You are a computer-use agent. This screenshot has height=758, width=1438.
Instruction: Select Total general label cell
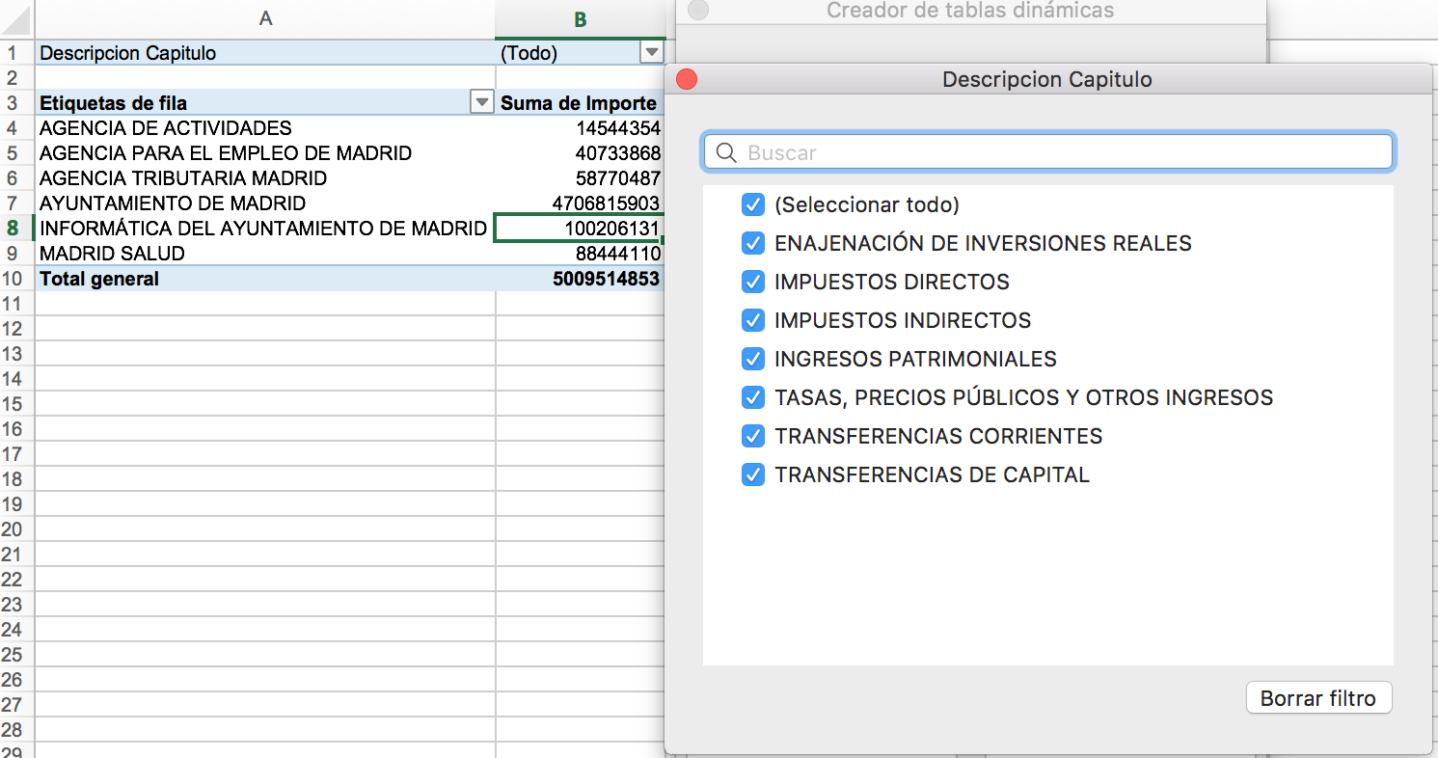(x=264, y=279)
